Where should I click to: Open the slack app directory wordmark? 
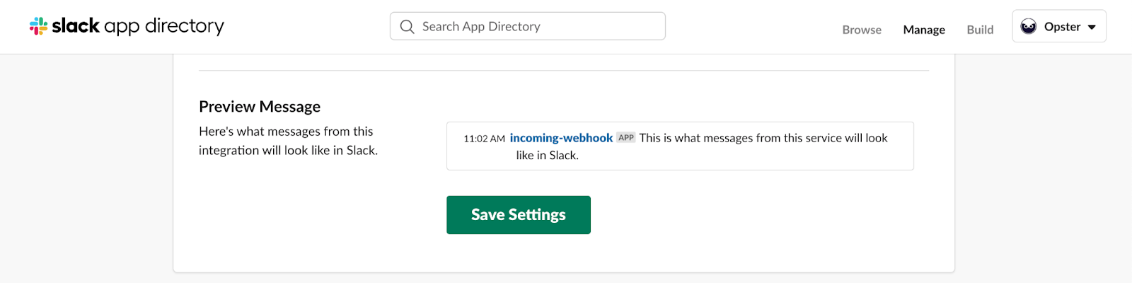click(138, 26)
